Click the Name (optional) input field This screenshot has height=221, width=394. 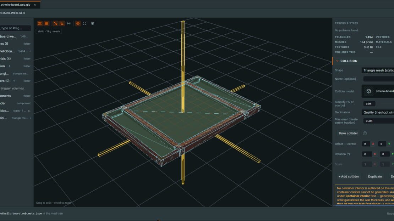(x=379, y=79)
